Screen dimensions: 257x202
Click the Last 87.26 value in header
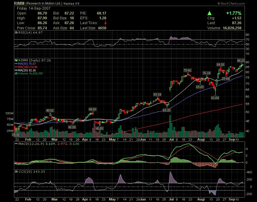coord(237,23)
